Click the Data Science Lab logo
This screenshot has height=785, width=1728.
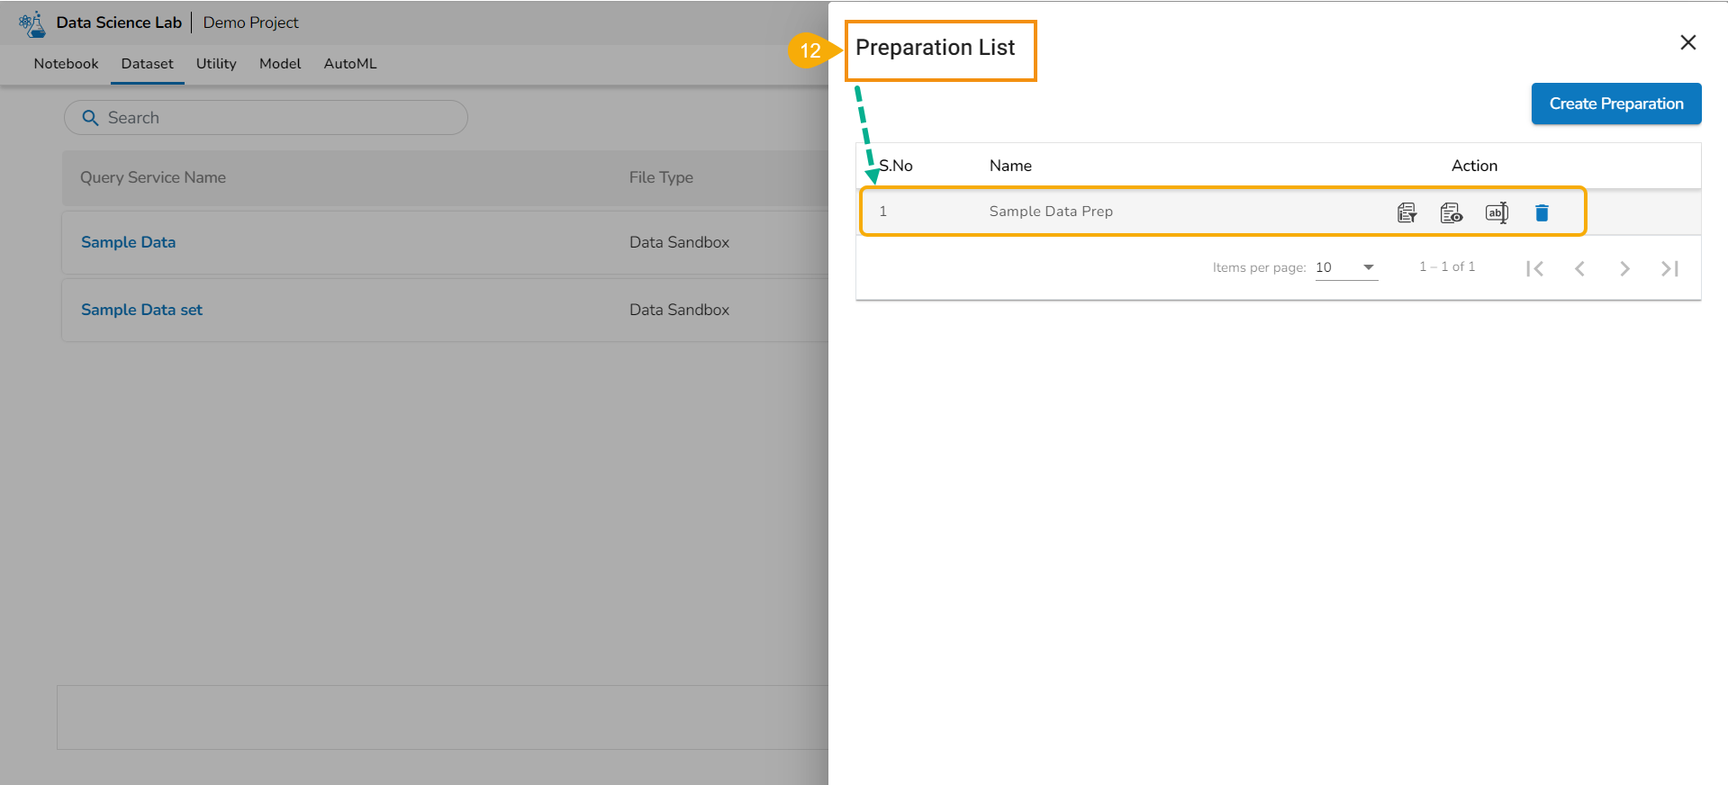[32, 23]
